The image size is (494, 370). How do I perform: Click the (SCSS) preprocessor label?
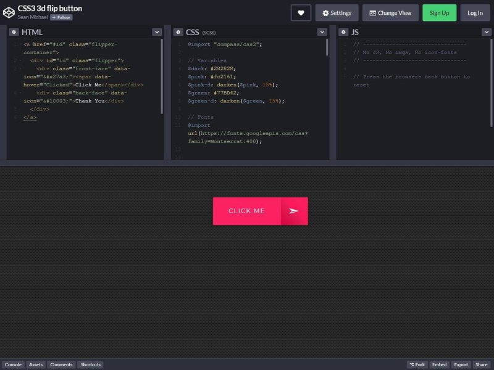point(209,33)
